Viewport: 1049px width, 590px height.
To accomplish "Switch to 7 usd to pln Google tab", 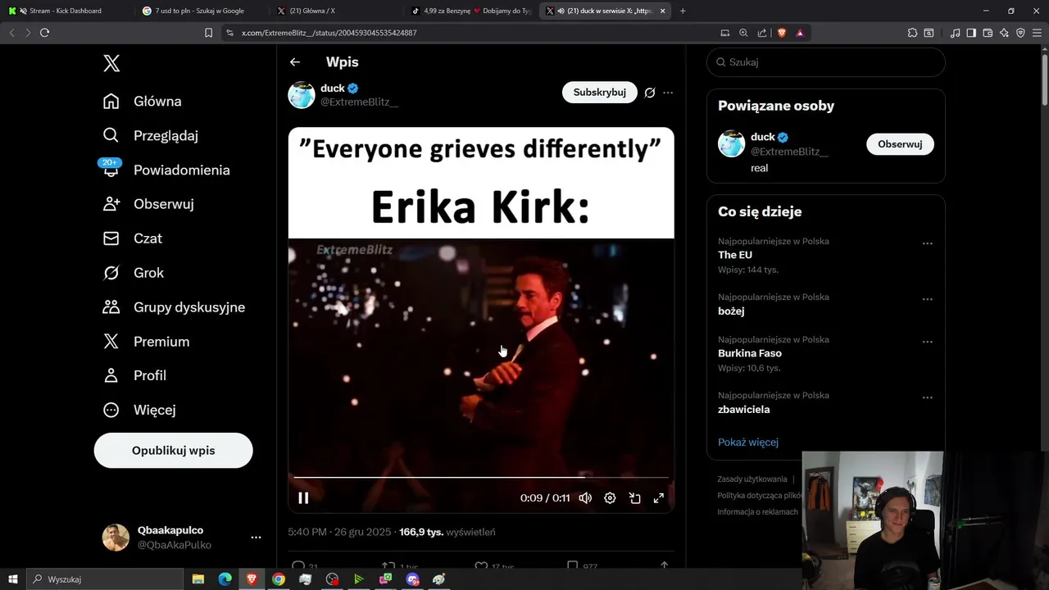I will click(x=202, y=11).
